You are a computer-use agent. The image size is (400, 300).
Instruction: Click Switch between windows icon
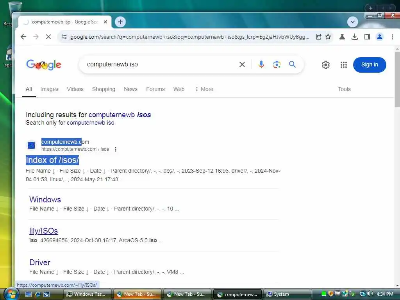pos(46,294)
